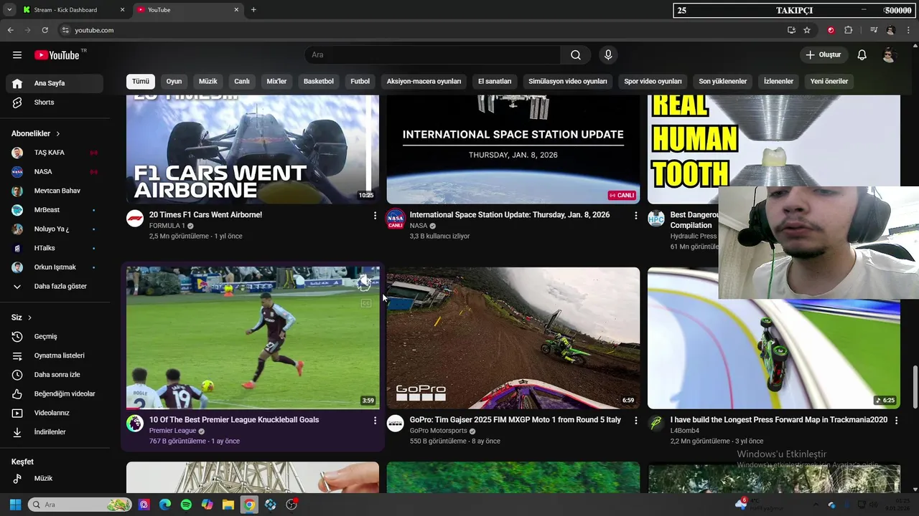Select the Simülasyon video oyunları chip
The width and height of the screenshot is (919, 516).
coord(568,82)
